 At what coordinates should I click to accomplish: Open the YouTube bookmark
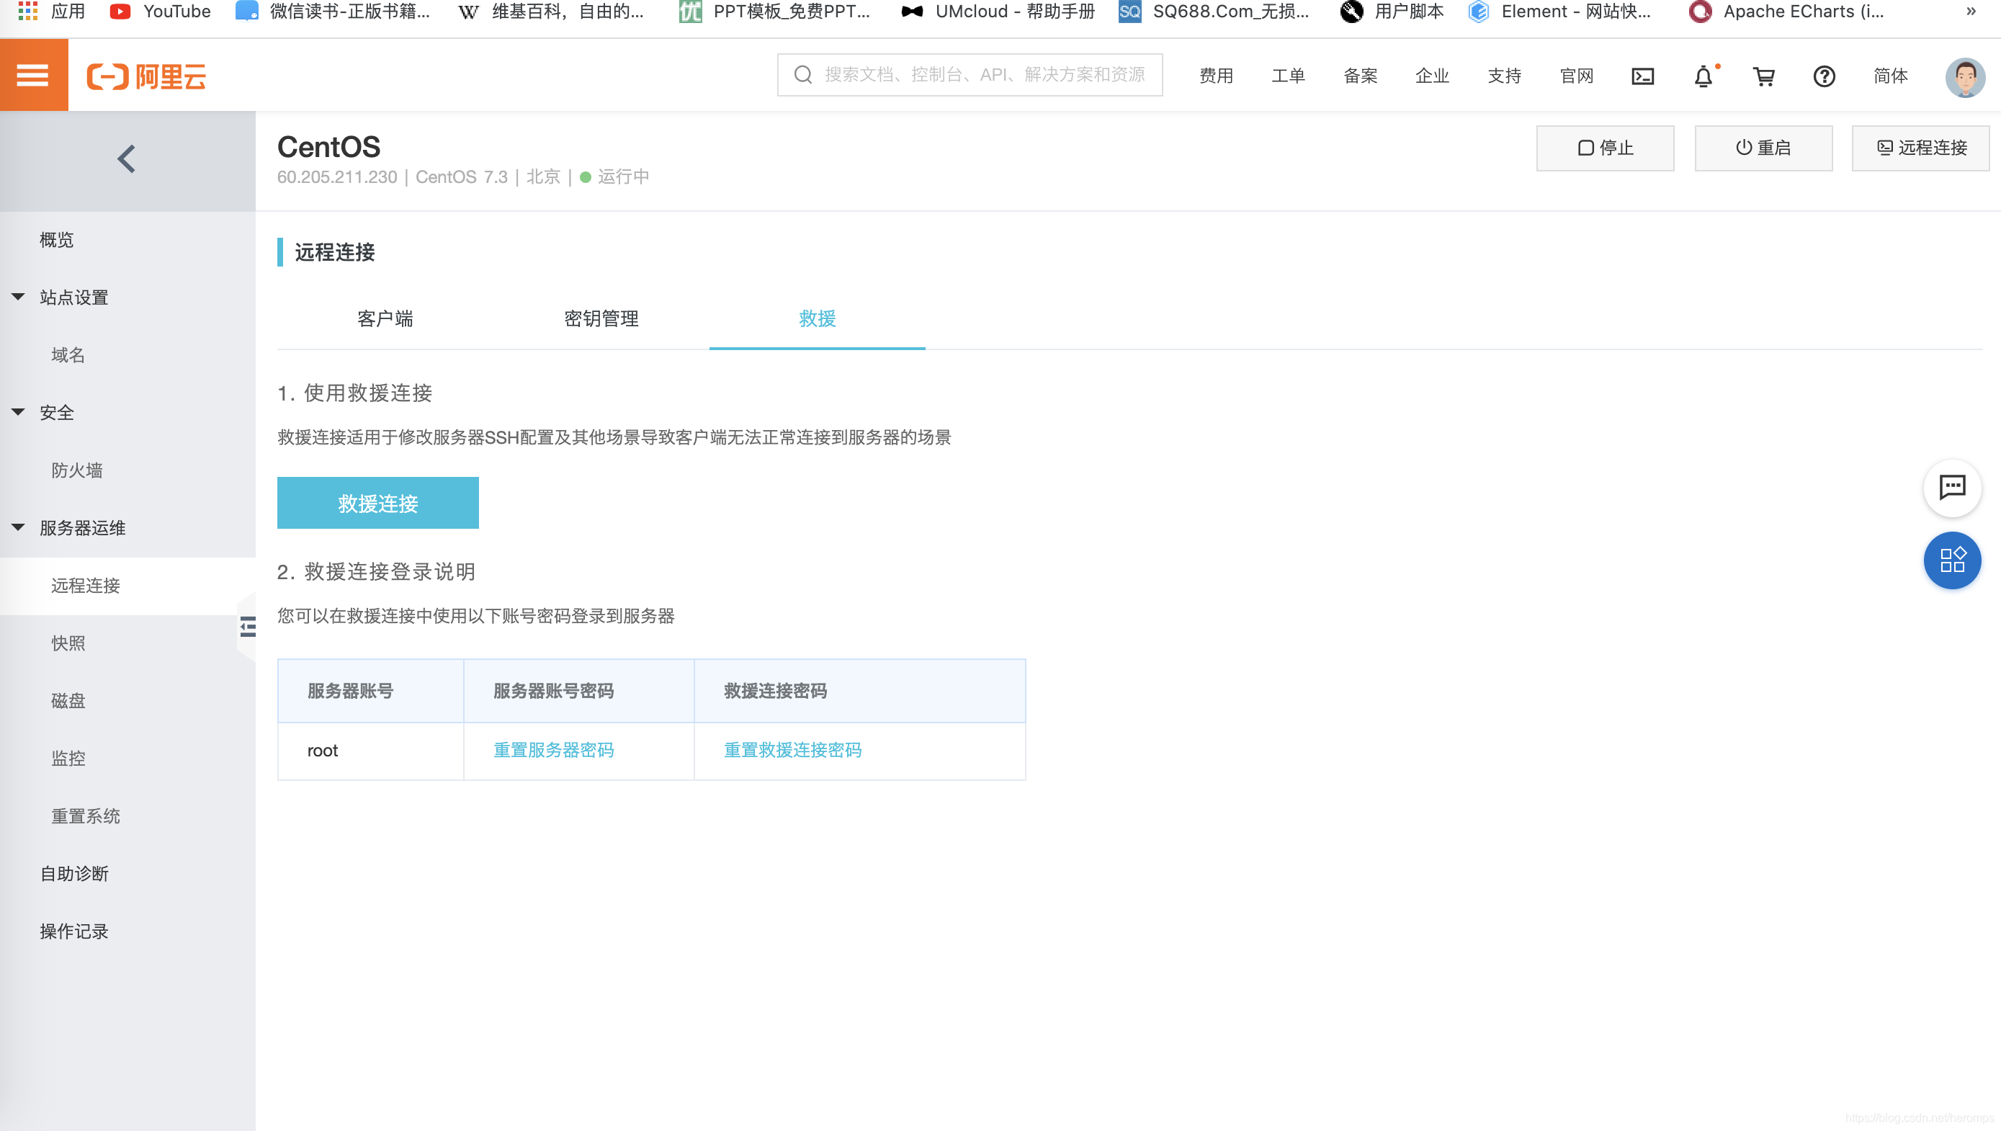[x=160, y=12]
